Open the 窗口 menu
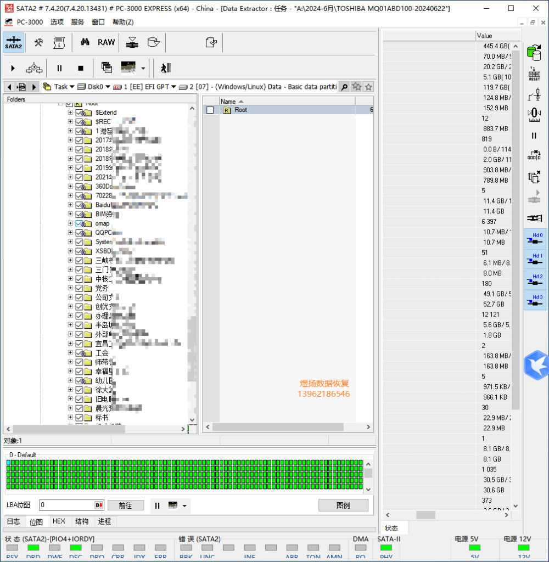Viewport: 549px width, 562px height. (98, 22)
